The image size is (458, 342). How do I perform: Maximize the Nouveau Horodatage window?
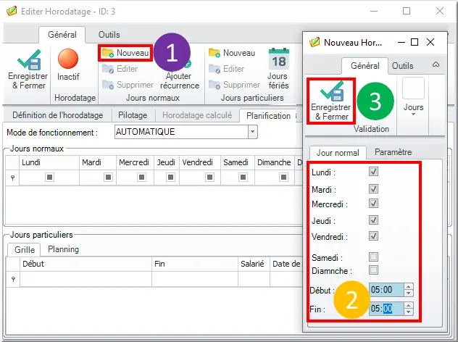415,42
